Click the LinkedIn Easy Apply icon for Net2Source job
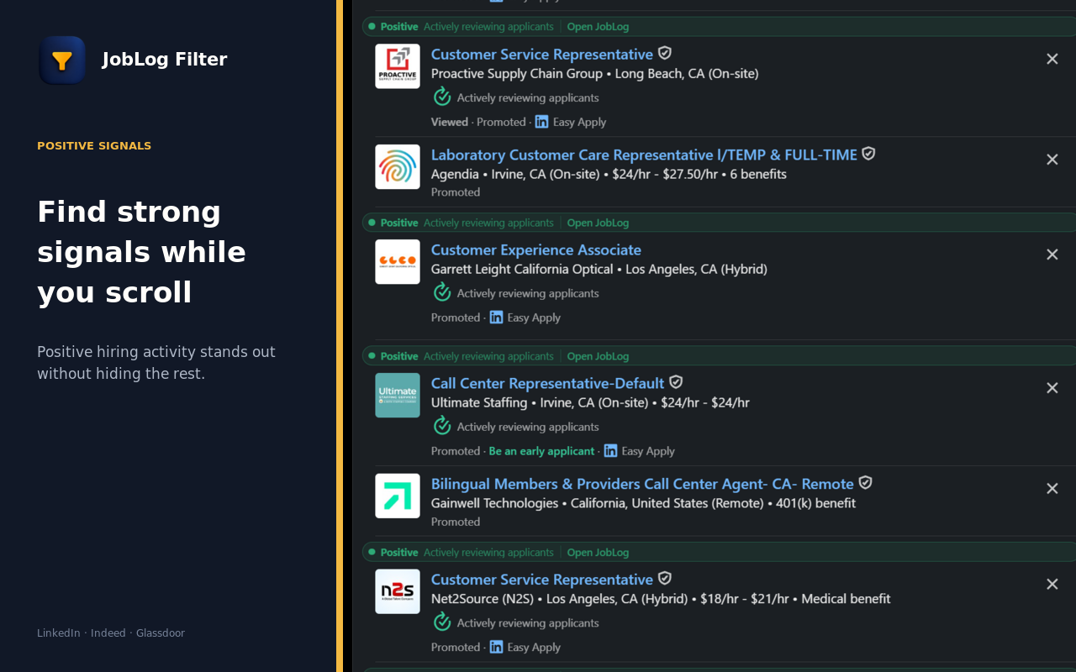This screenshot has height=672, width=1076. [497, 647]
